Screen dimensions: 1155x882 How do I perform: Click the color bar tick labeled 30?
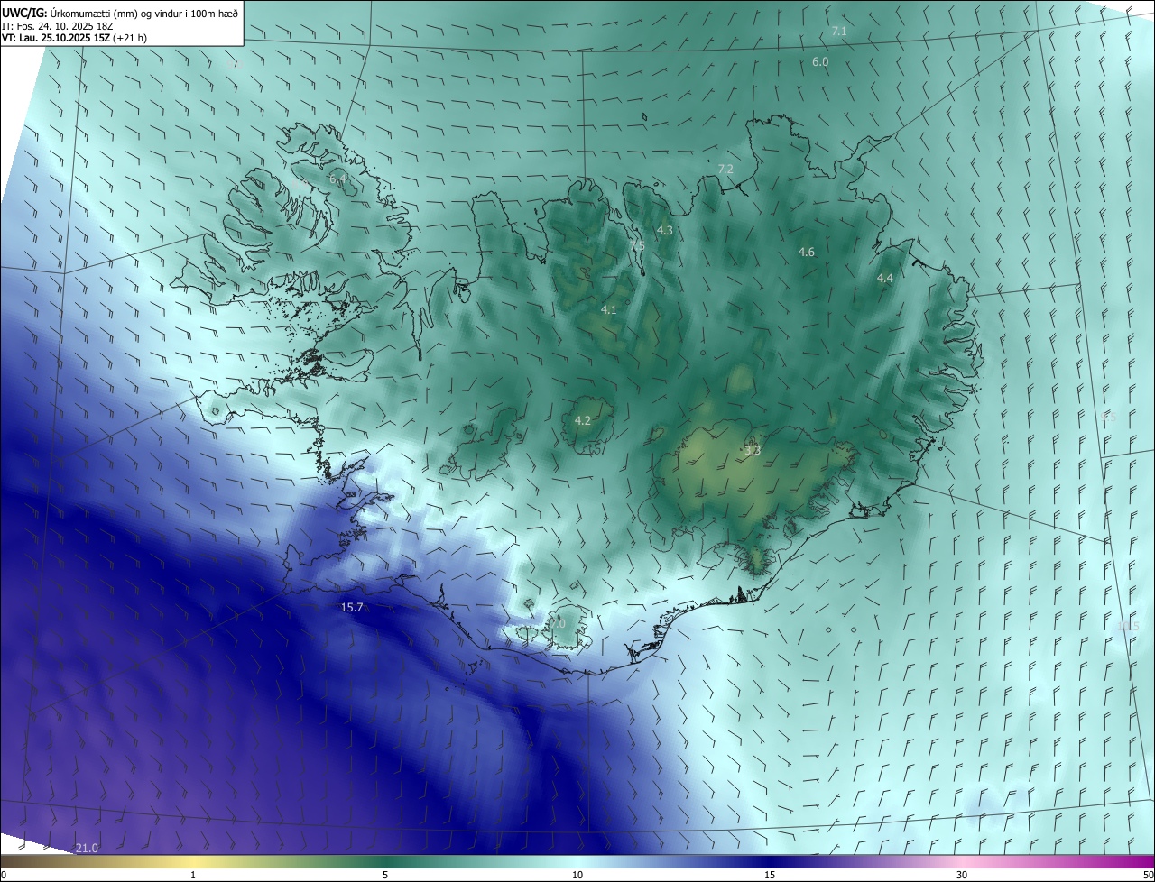962,875
